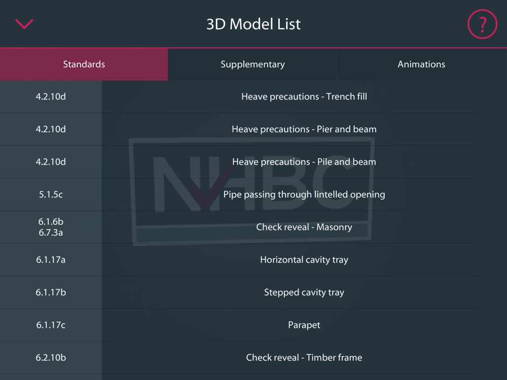Screen dimensions: 507x380
Task: Open help via the question mark icon
Action: [x=482, y=24]
